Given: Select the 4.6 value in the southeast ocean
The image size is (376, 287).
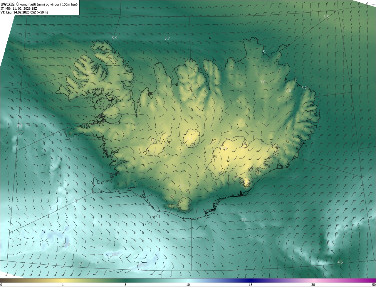Looking at the screenshot, I should click(x=340, y=262).
